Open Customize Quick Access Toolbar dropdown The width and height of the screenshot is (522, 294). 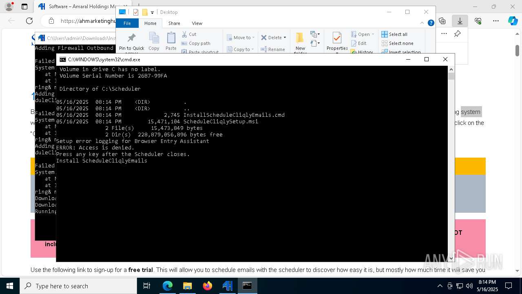click(x=152, y=12)
